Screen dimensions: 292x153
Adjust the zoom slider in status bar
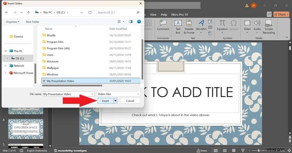[x=258, y=150]
